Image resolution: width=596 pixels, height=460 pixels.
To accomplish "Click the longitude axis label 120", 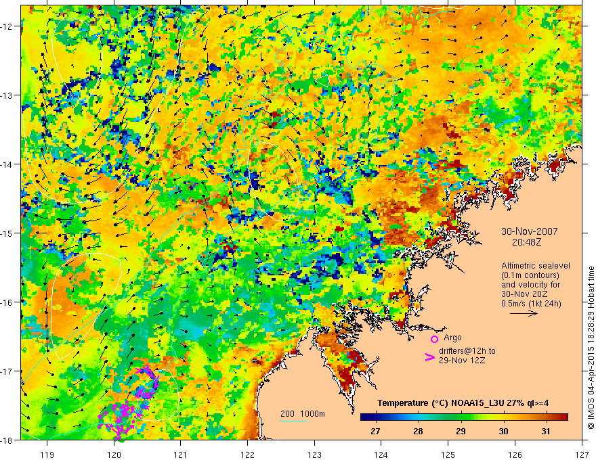I will 114,455.
